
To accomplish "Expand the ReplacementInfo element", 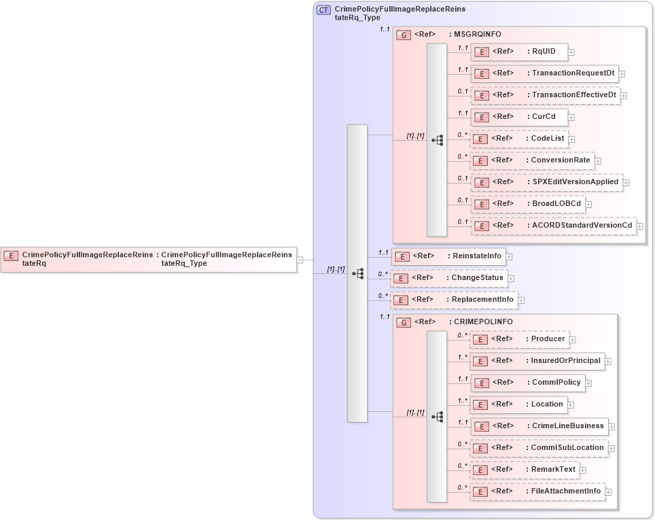I will [x=520, y=299].
